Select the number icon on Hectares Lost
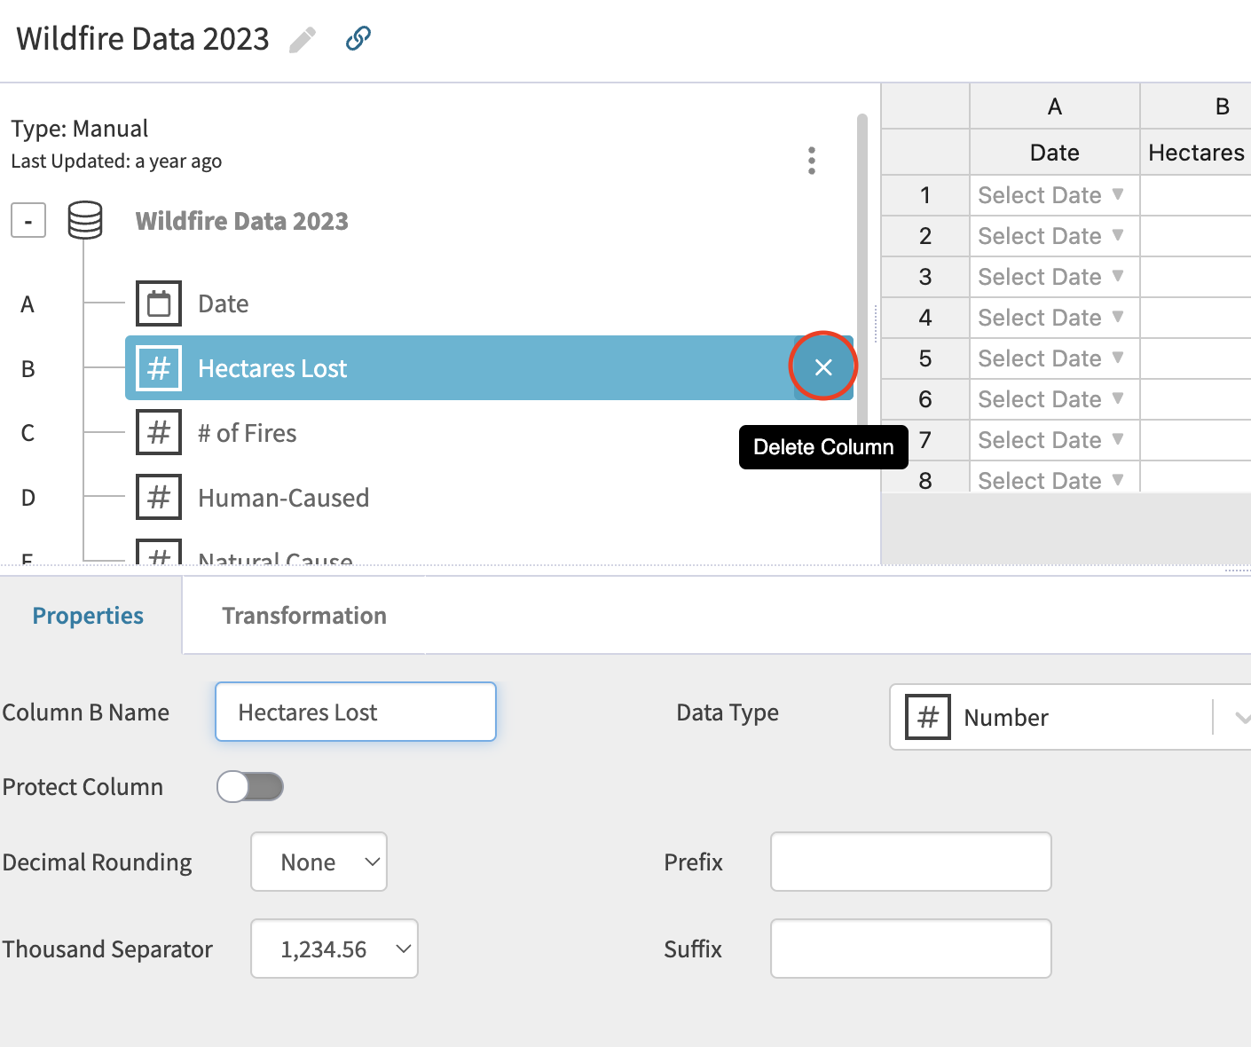Image resolution: width=1251 pixels, height=1047 pixels. tap(159, 367)
